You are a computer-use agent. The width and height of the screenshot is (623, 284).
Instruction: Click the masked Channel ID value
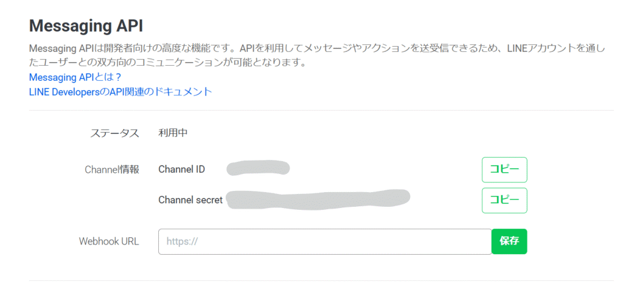[x=258, y=168]
